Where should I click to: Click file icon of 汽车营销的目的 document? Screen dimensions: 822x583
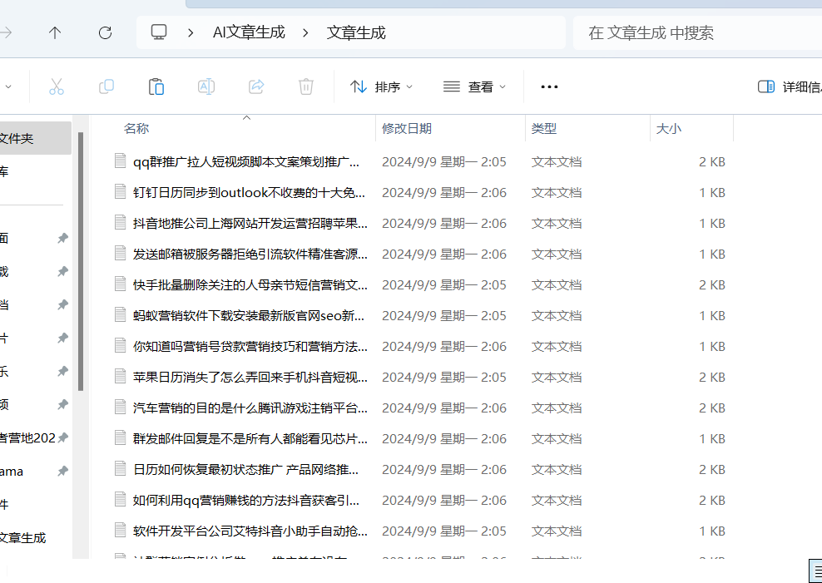(121, 407)
